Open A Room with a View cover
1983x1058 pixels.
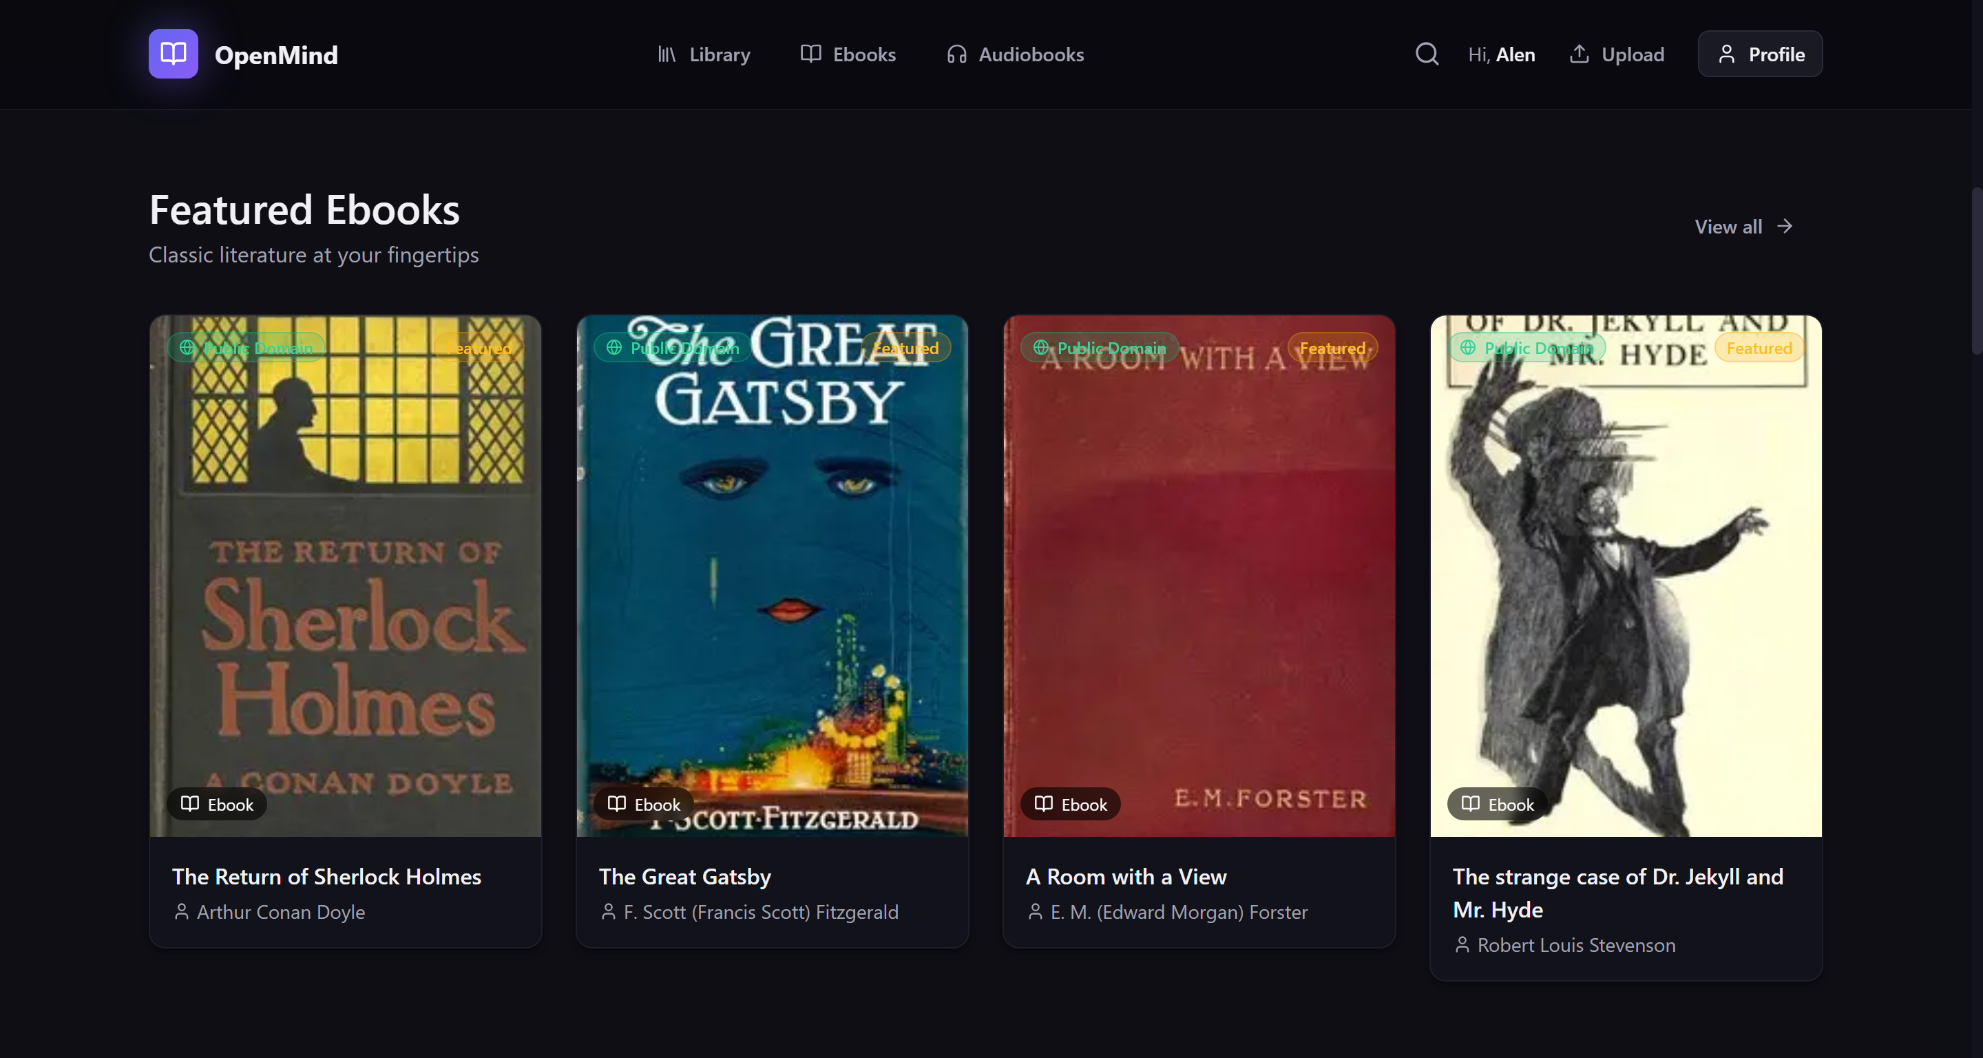click(x=1199, y=576)
